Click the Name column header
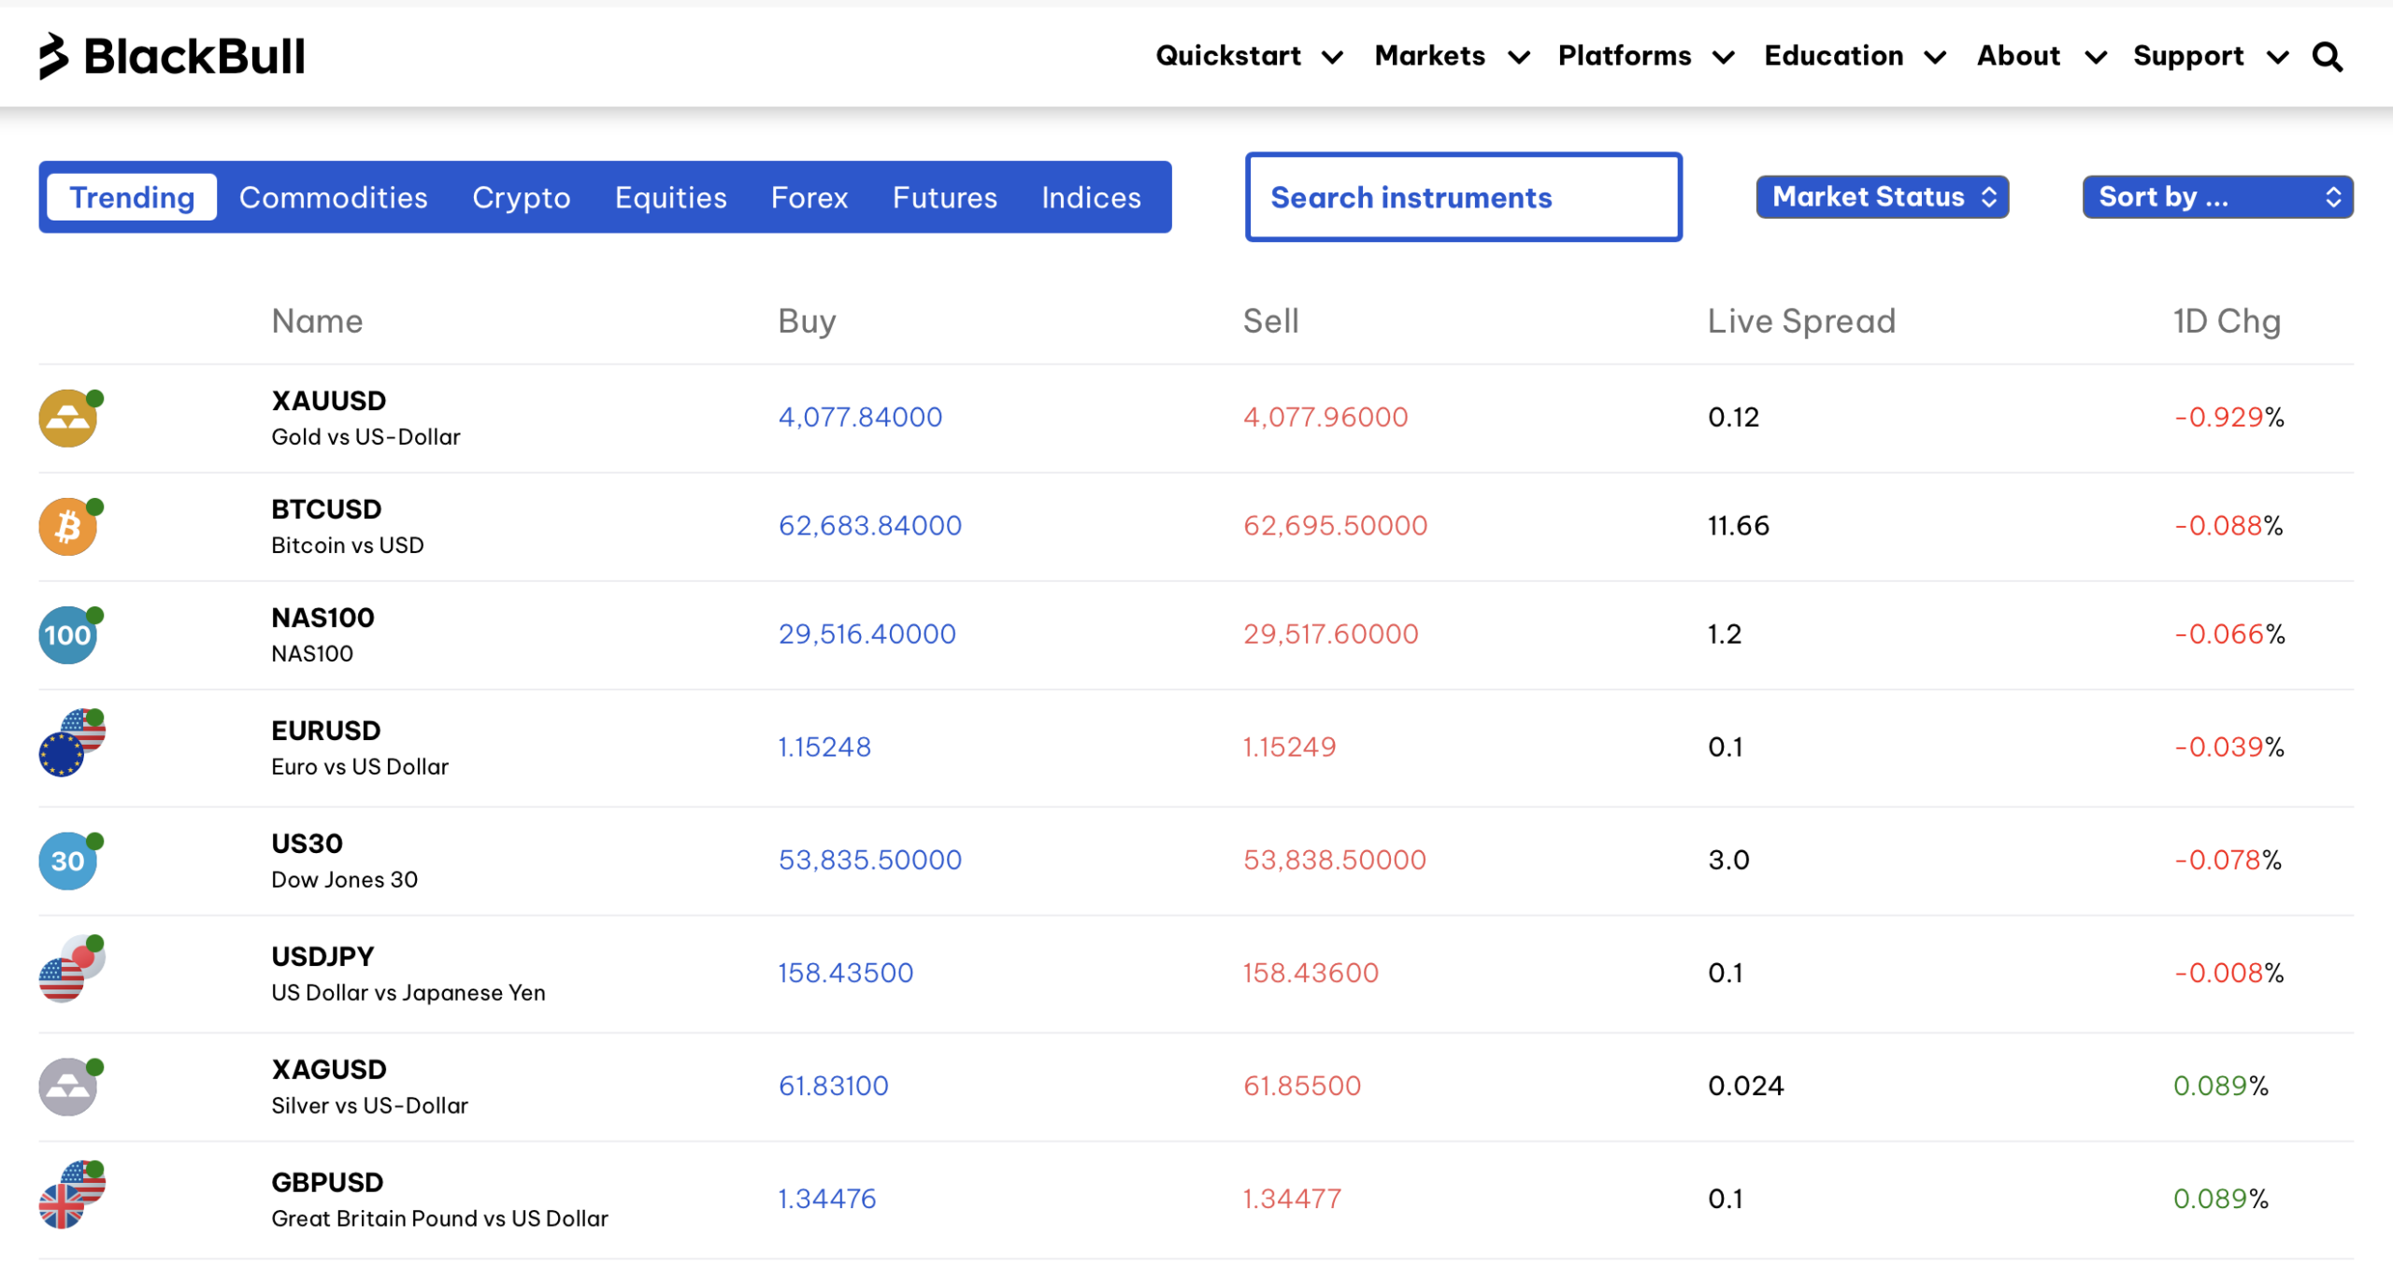Viewport: 2393px width, 1266px height. (317, 320)
